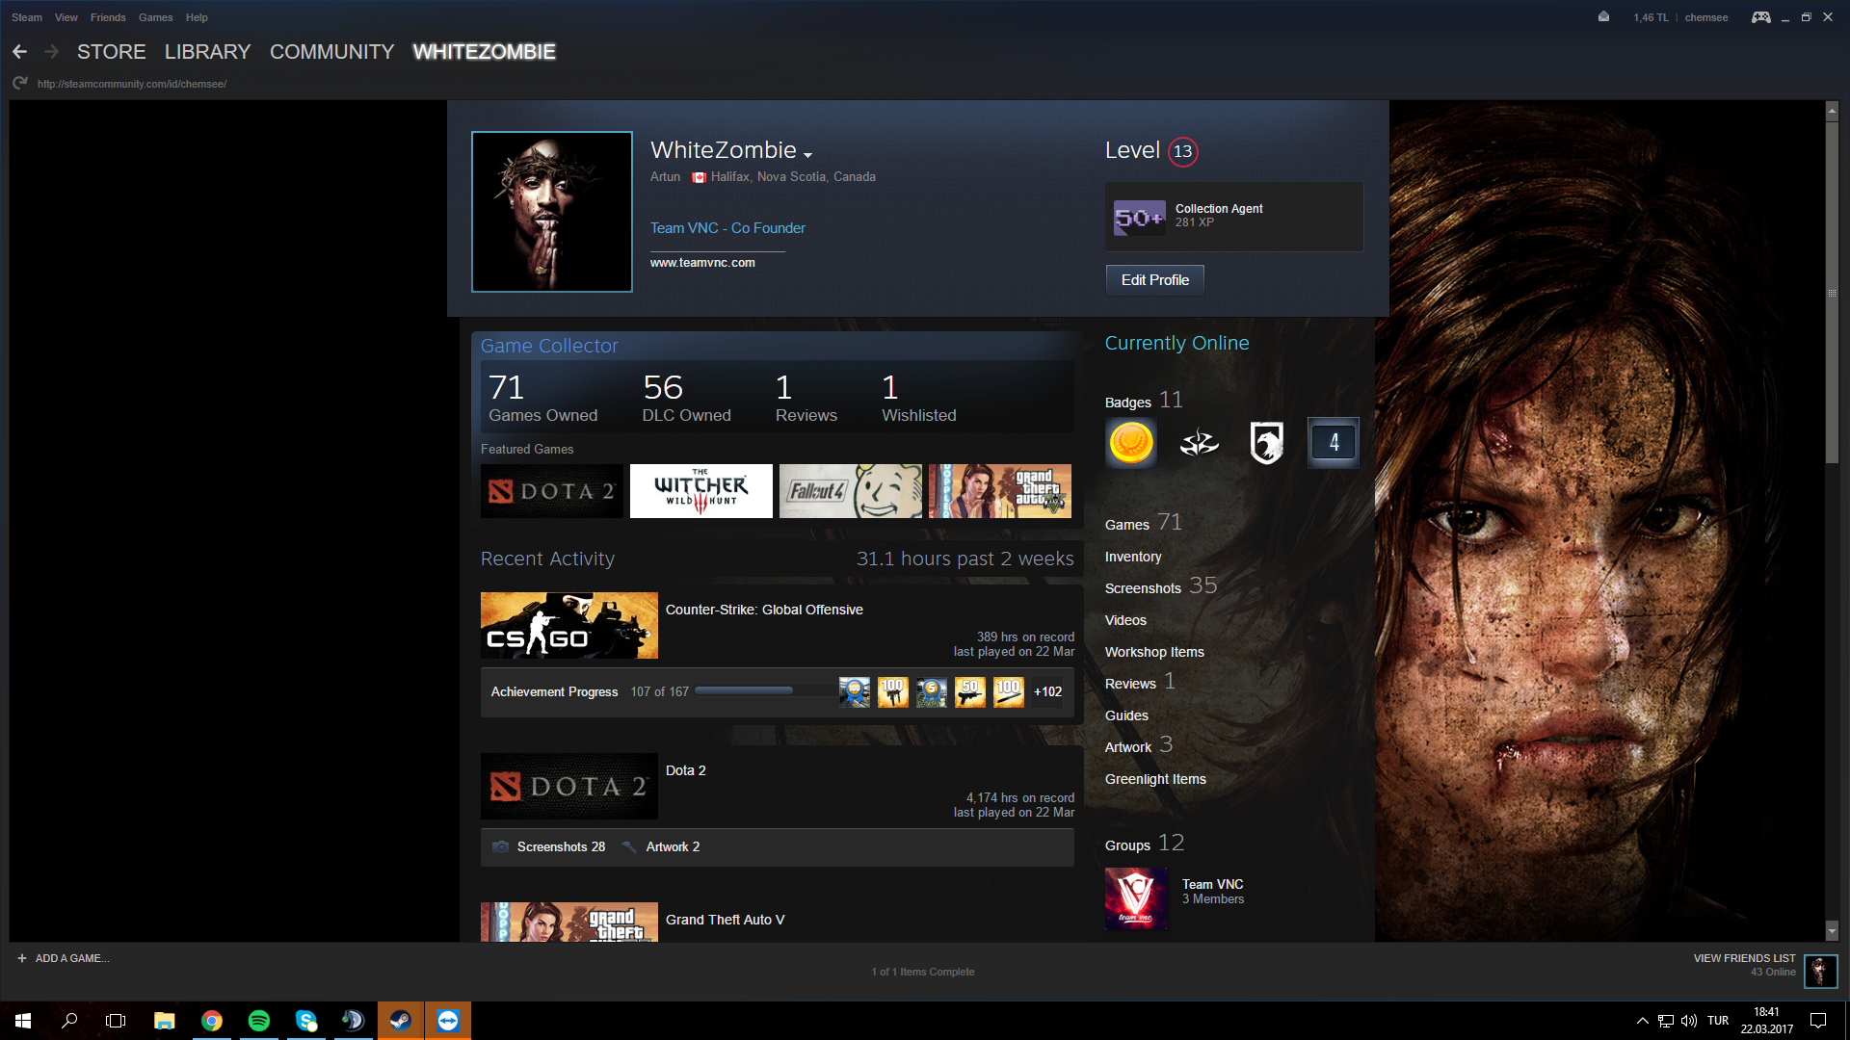The width and height of the screenshot is (1850, 1040).
Task: Open the number 4 badge
Action: click(x=1334, y=443)
